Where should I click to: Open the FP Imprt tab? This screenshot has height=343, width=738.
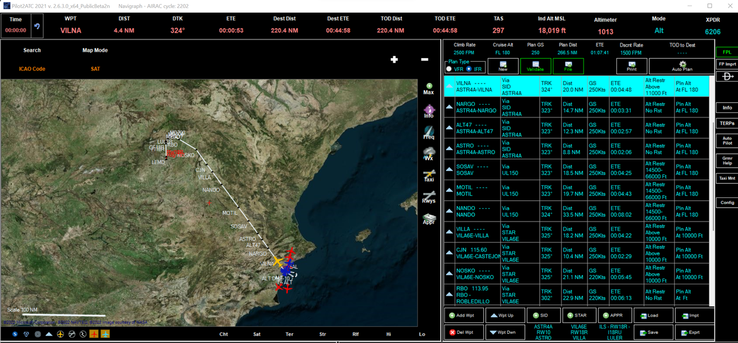pyautogui.click(x=727, y=64)
